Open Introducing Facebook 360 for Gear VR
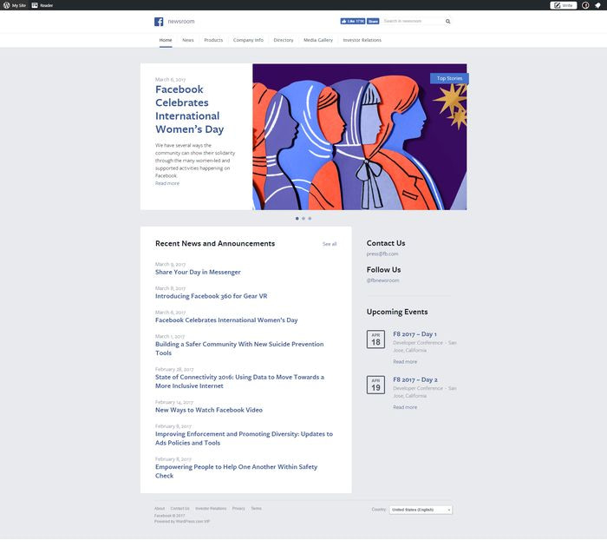Screen dimensions: 607x547 pyautogui.click(x=212, y=296)
